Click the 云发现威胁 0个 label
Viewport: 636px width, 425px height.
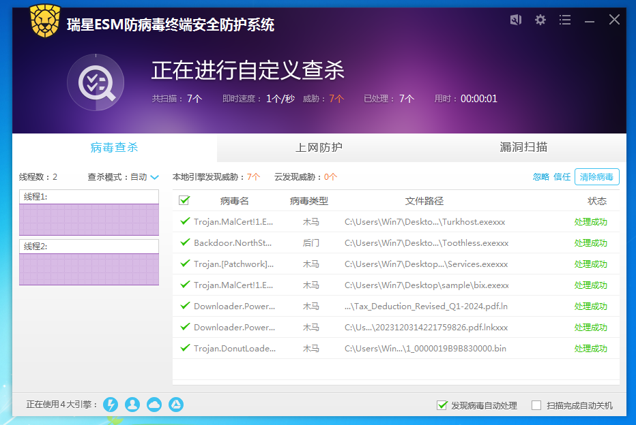(x=306, y=177)
